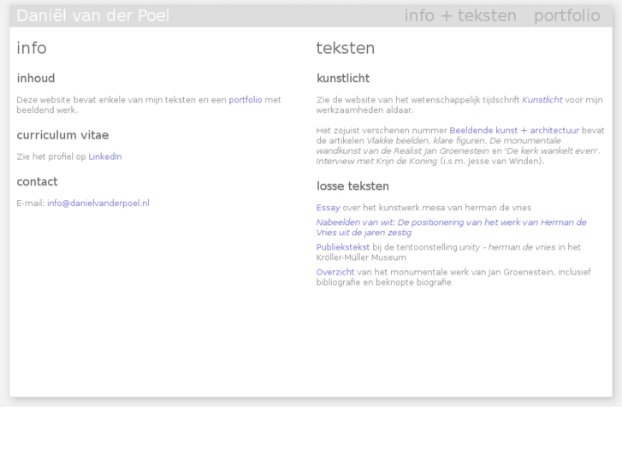Click the 'teksten' page heading
Image resolution: width=622 pixels, height=466 pixels.
(345, 48)
